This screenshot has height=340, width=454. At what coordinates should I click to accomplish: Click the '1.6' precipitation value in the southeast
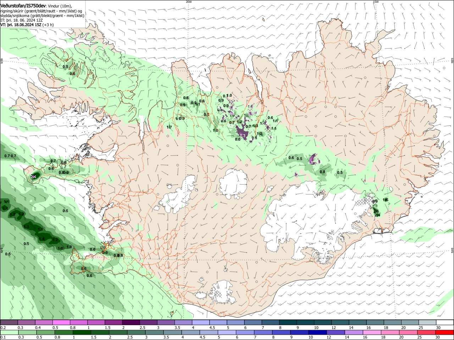point(386,200)
